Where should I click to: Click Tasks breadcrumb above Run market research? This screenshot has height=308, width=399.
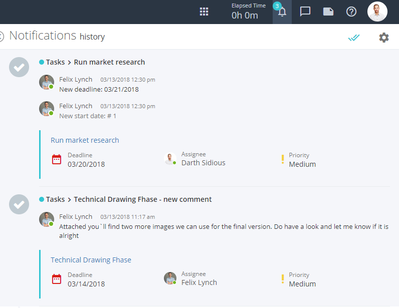(x=55, y=62)
